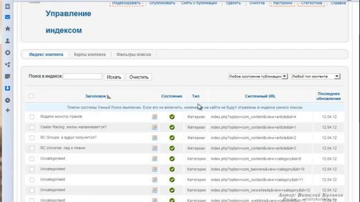This screenshot has height=202, width=360.
Task: Click the chat bubble sidebar icon
Action: 7,76
